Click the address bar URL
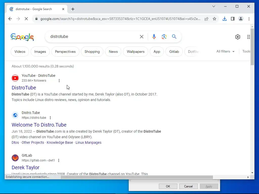This screenshot has width=259, height=194. [x=120, y=19]
